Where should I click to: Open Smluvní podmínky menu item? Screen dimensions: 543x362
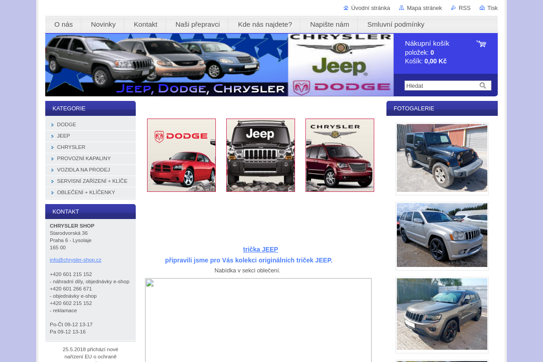pos(396,24)
